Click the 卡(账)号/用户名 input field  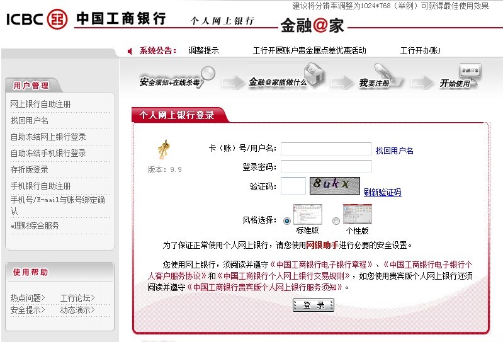click(326, 149)
